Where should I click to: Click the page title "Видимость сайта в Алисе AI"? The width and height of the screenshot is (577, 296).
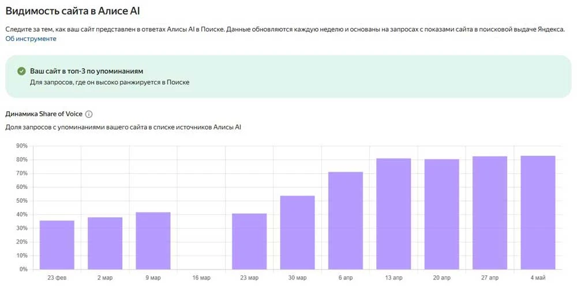pyautogui.click(x=73, y=11)
